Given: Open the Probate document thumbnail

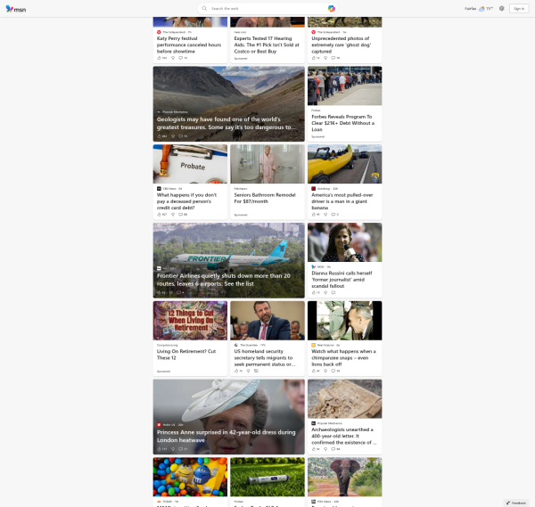Looking at the screenshot, I should (x=190, y=164).
